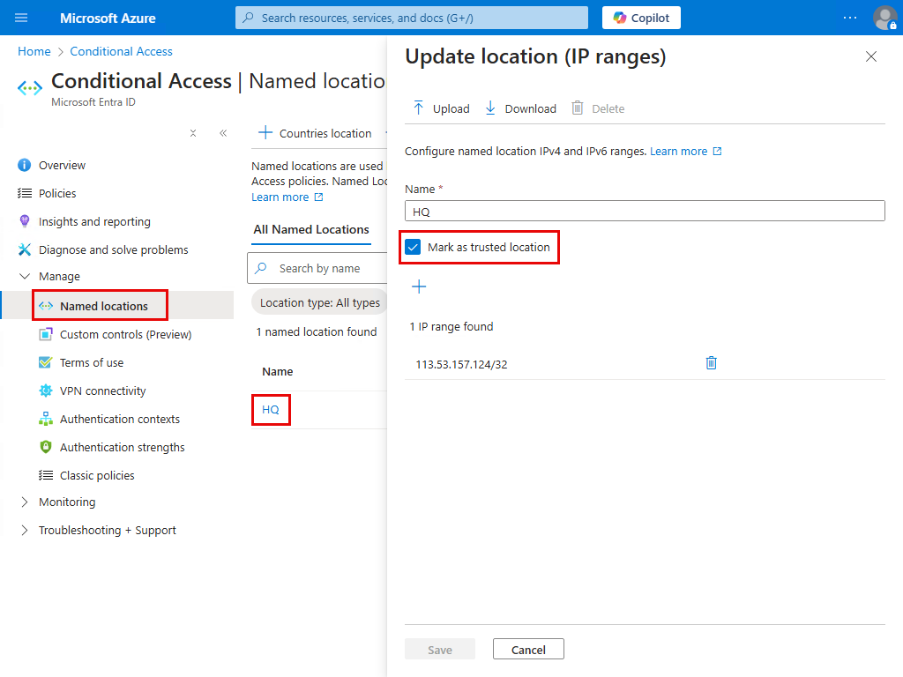Open Learn more about IPv4 and IPv6 ranges
The height and width of the screenshot is (677, 903).
[685, 151]
